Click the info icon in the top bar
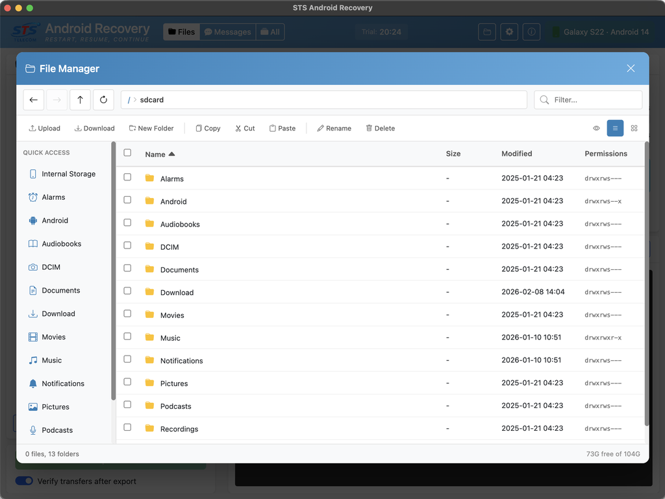The image size is (665, 499). tap(531, 32)
